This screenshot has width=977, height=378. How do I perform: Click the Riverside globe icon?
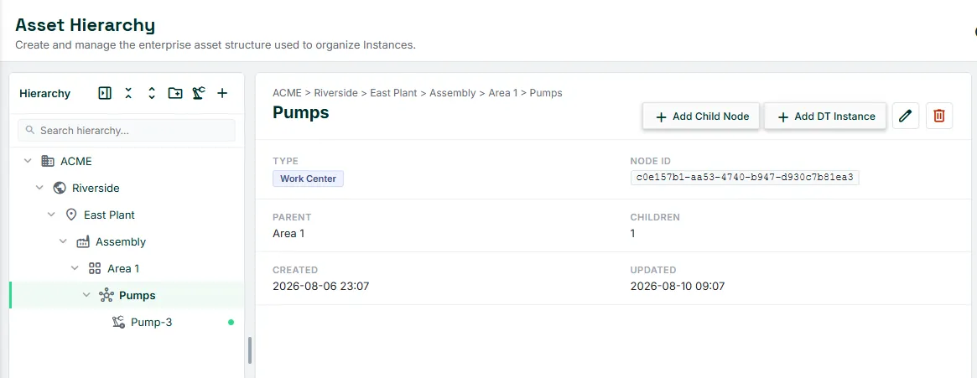click(60, 188)
